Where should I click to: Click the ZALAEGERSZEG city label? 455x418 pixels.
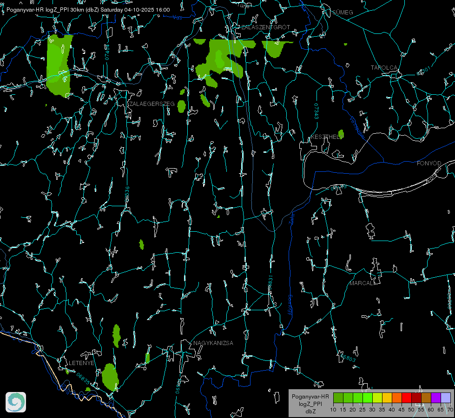[152, 104]
